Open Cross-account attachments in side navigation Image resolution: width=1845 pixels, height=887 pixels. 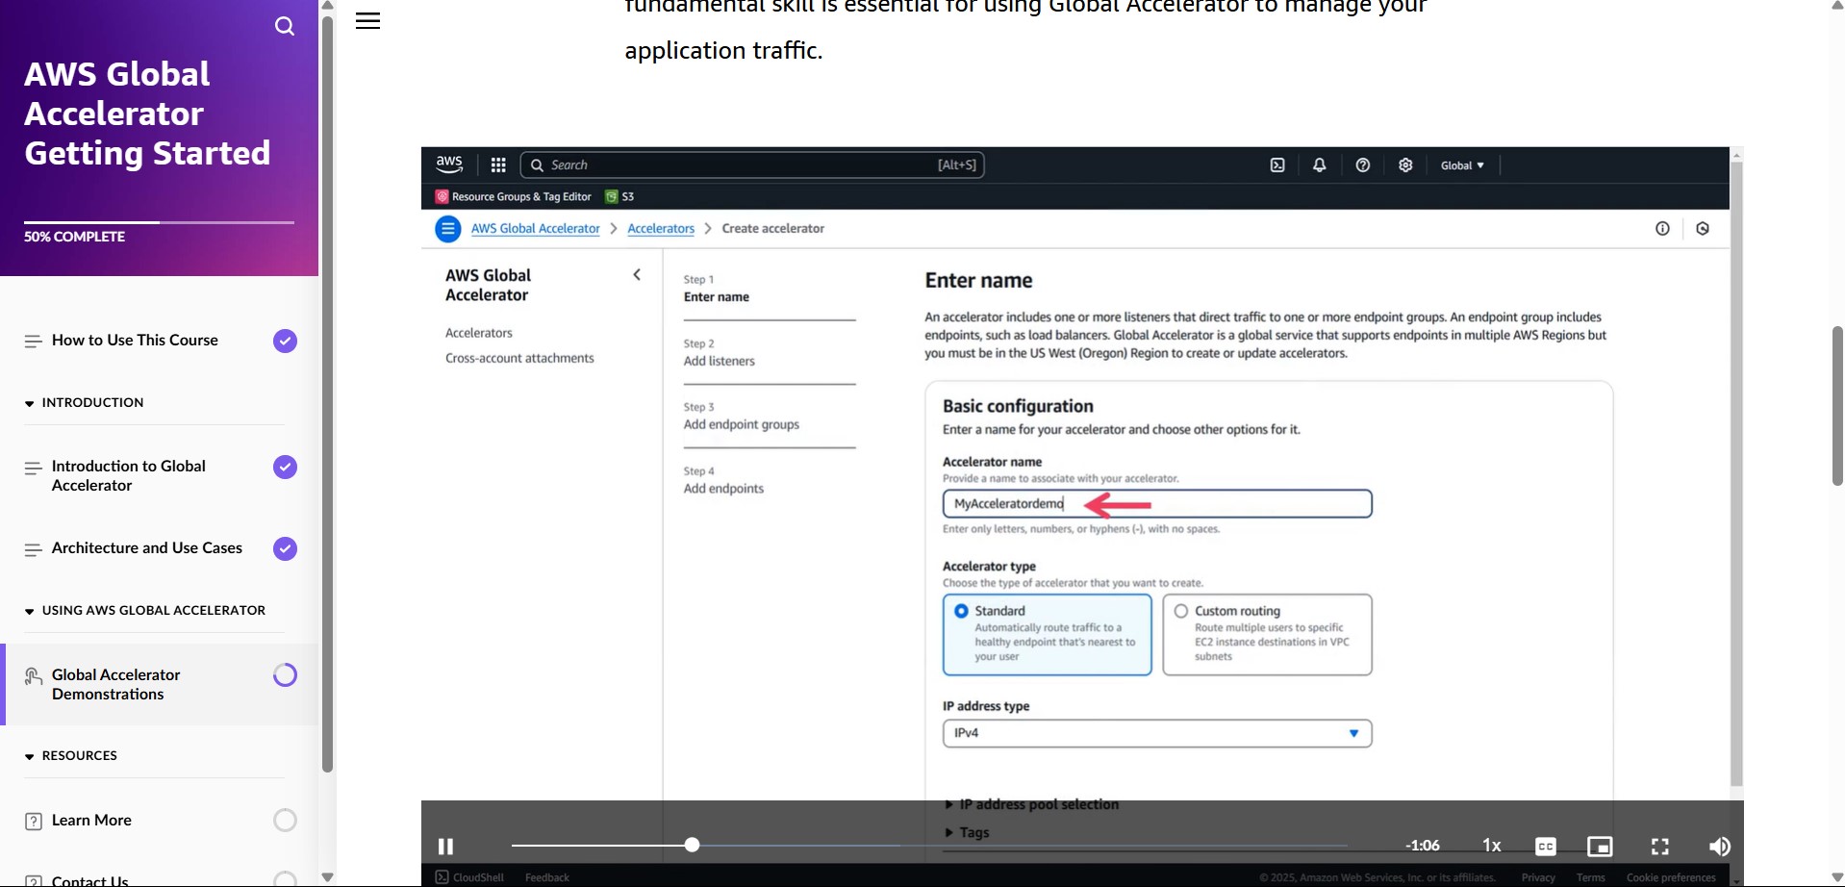tap(519, 358)
